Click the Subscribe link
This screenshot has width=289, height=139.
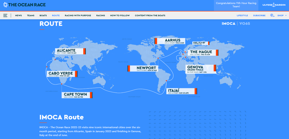(259, 16)
